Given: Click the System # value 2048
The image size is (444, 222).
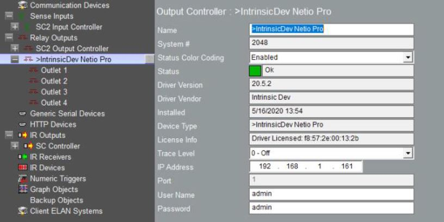Looking at the screenshot, I should click(260, 43).
